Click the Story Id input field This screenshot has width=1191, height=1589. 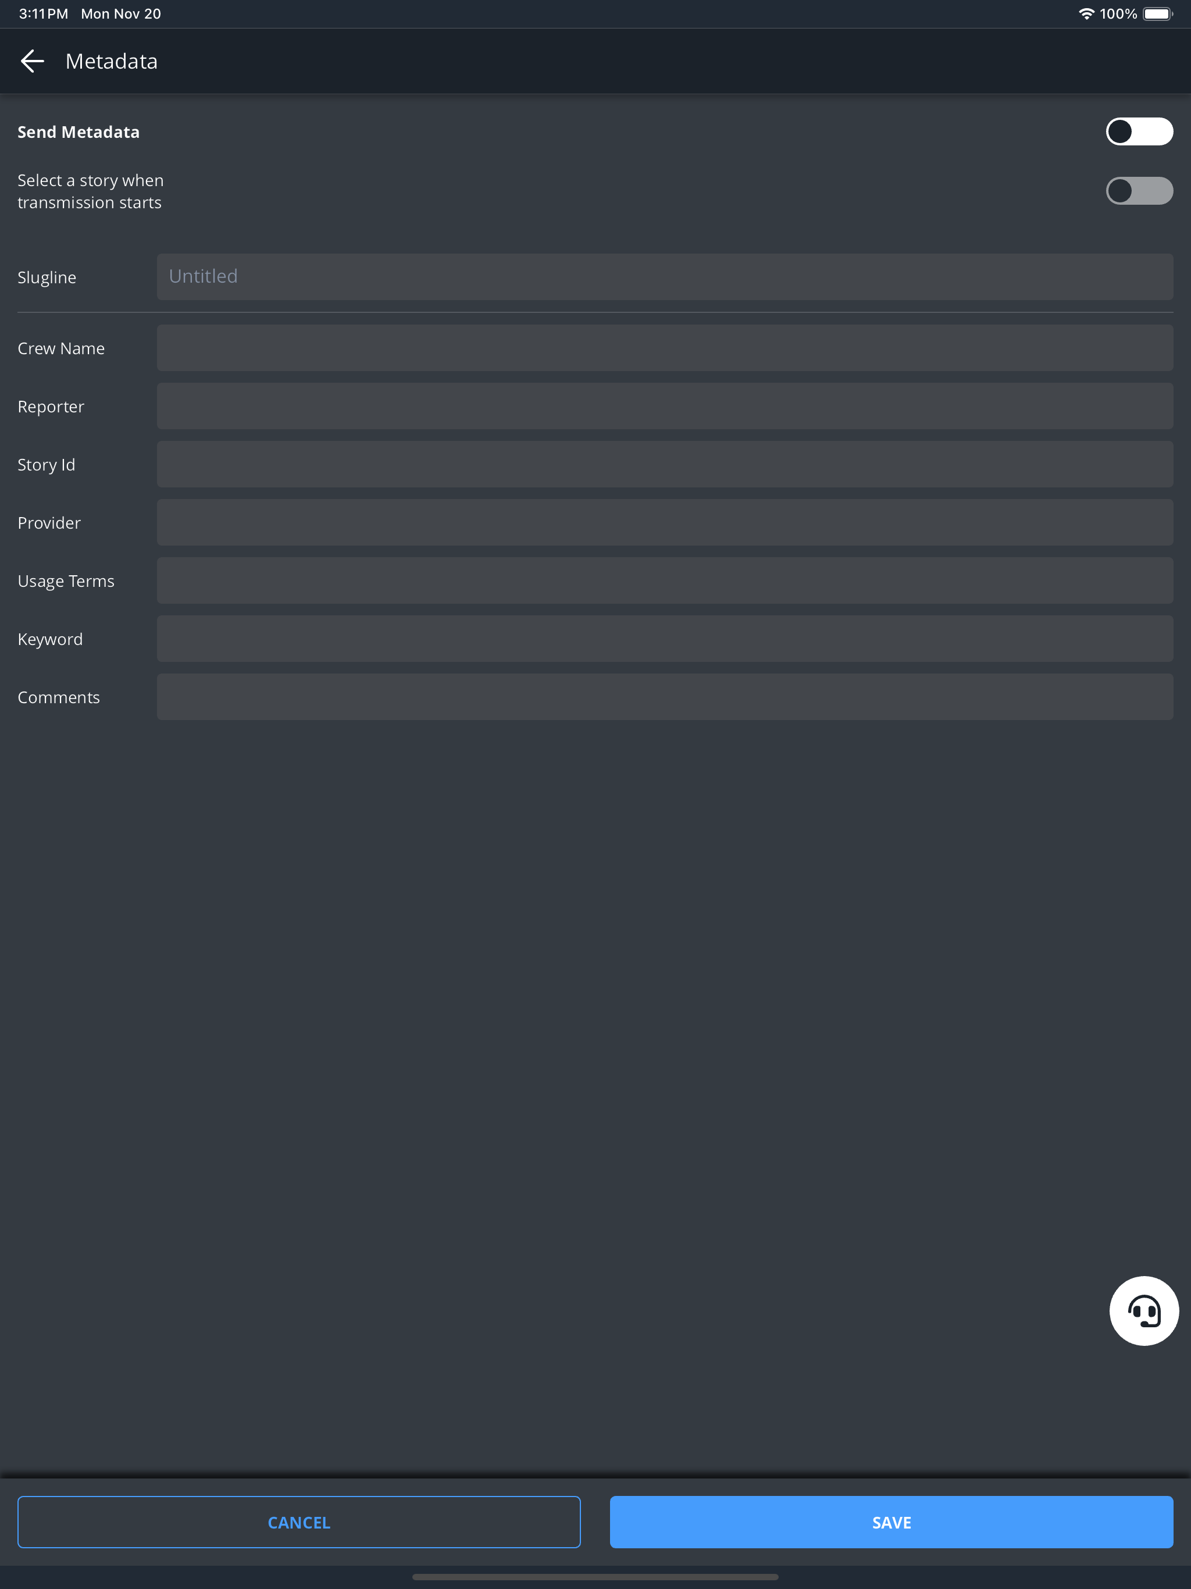point(665,464)
